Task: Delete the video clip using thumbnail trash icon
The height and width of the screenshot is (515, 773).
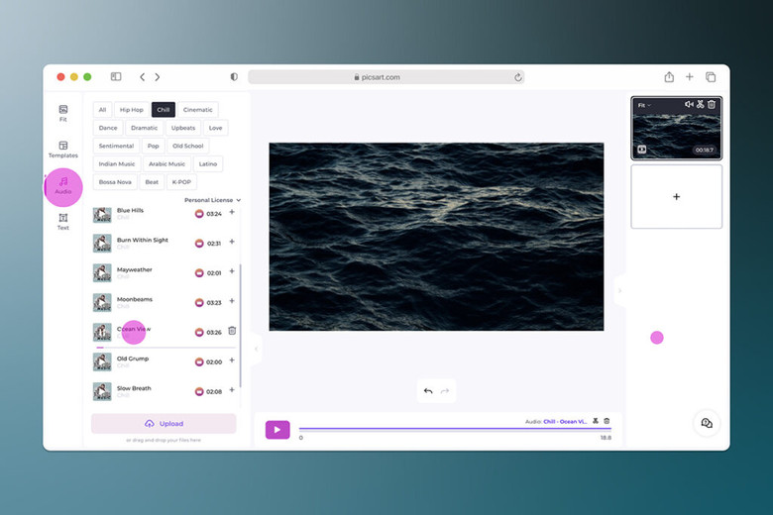Action: pos(712,104)
